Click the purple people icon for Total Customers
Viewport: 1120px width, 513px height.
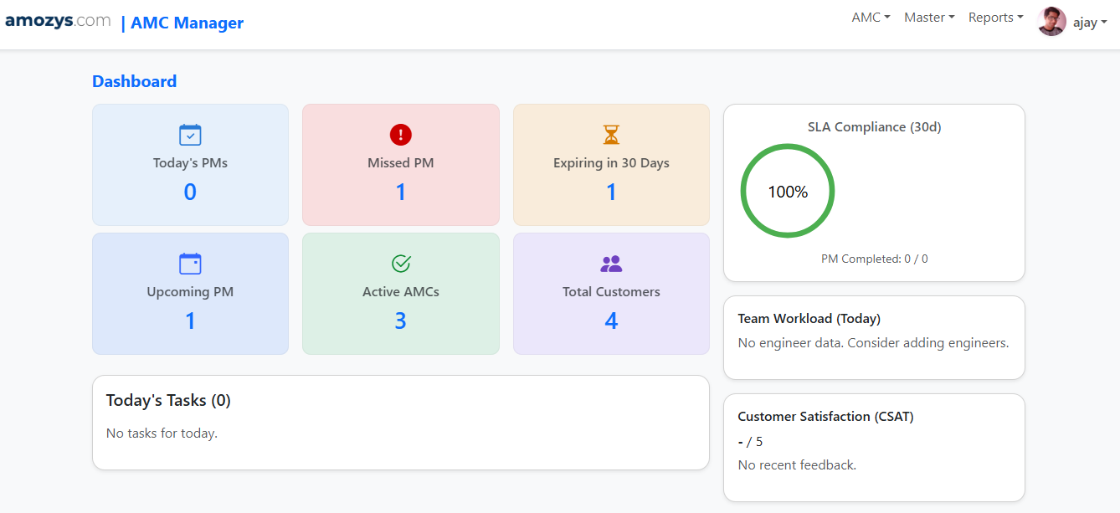[x=611, y=264]
